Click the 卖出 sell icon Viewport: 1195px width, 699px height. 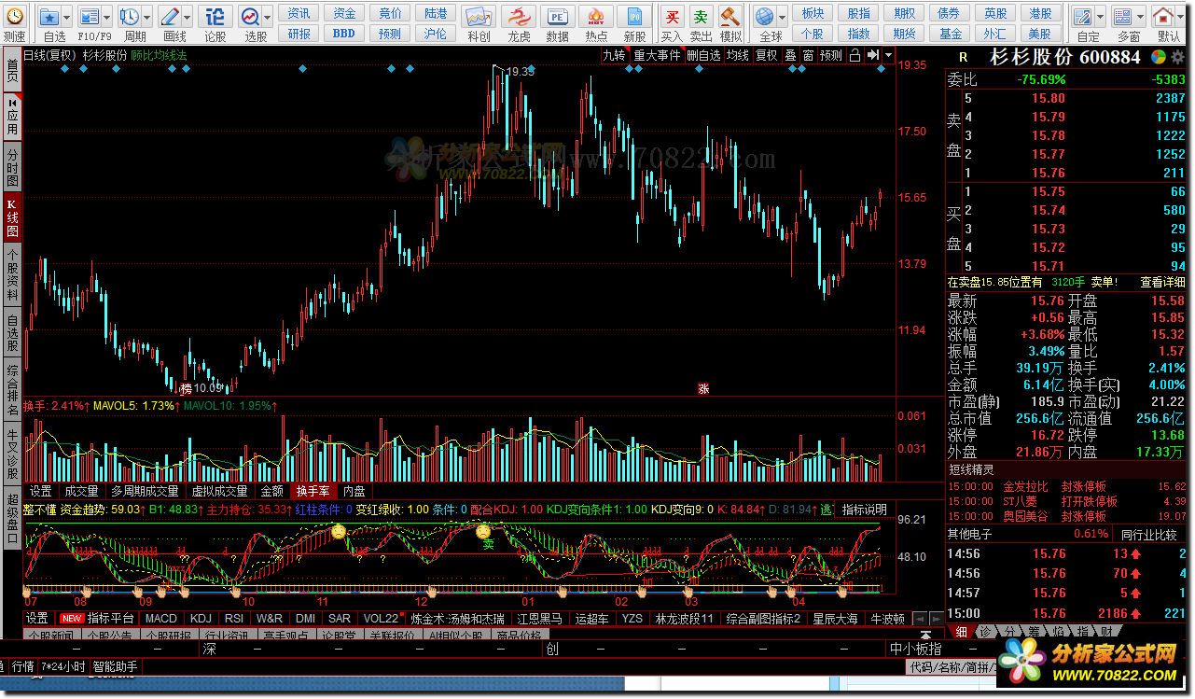coord(700,17)
